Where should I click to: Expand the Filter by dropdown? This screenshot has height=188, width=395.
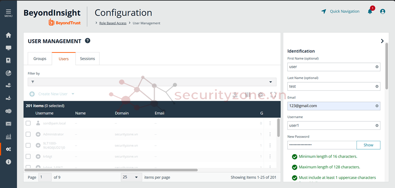[x=271, y=82]
